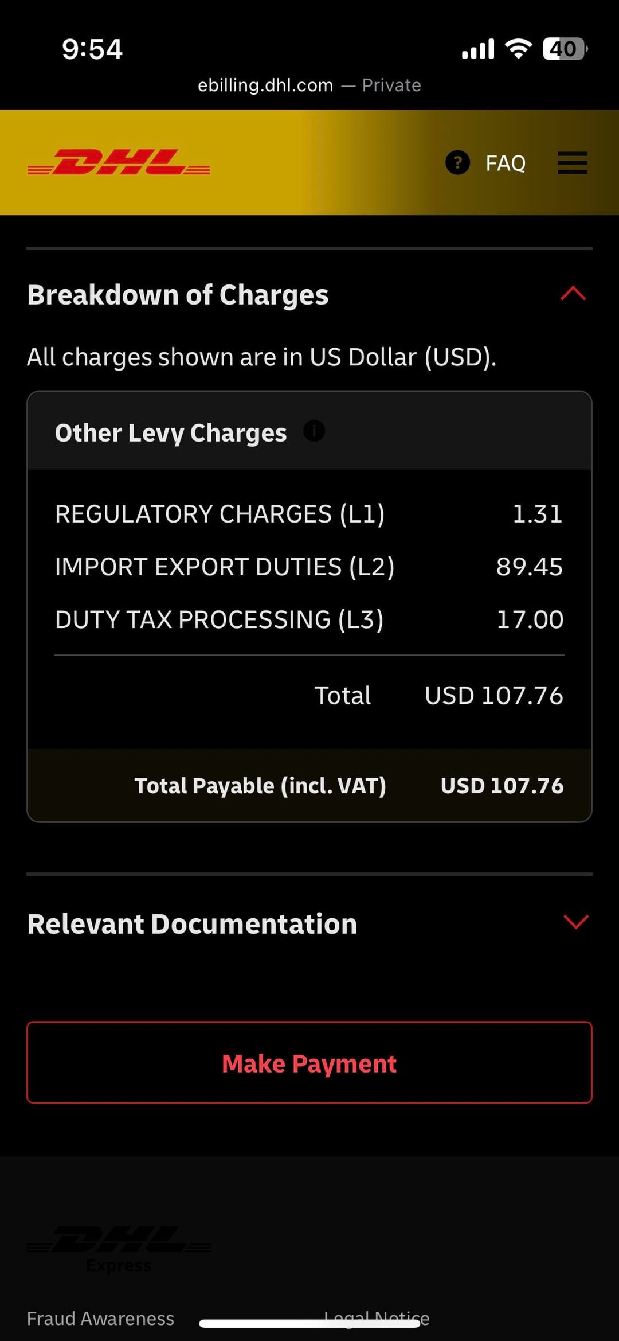This screenshot has width=619, height=1341.
Task: Click the Relevant Documentation heading
Action: [x=192, y=924]
